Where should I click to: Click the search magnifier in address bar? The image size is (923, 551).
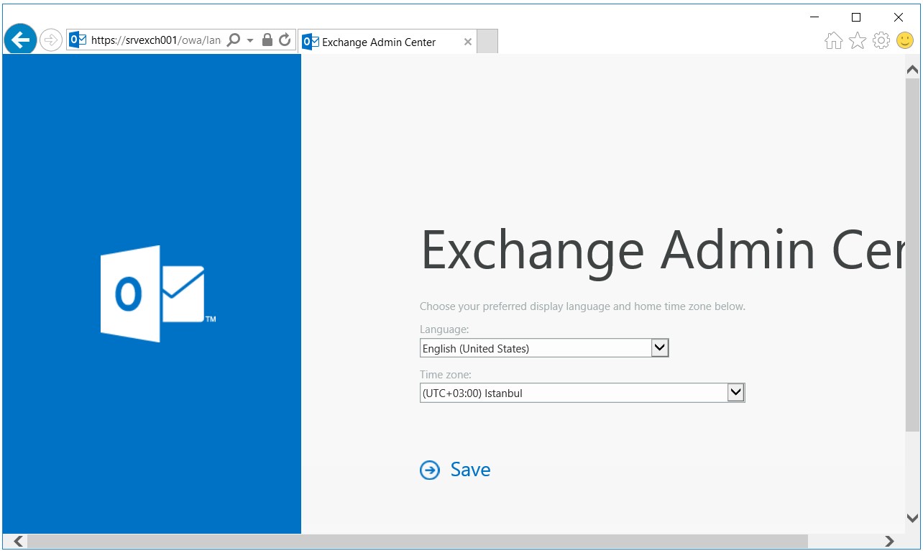point(234,40)
